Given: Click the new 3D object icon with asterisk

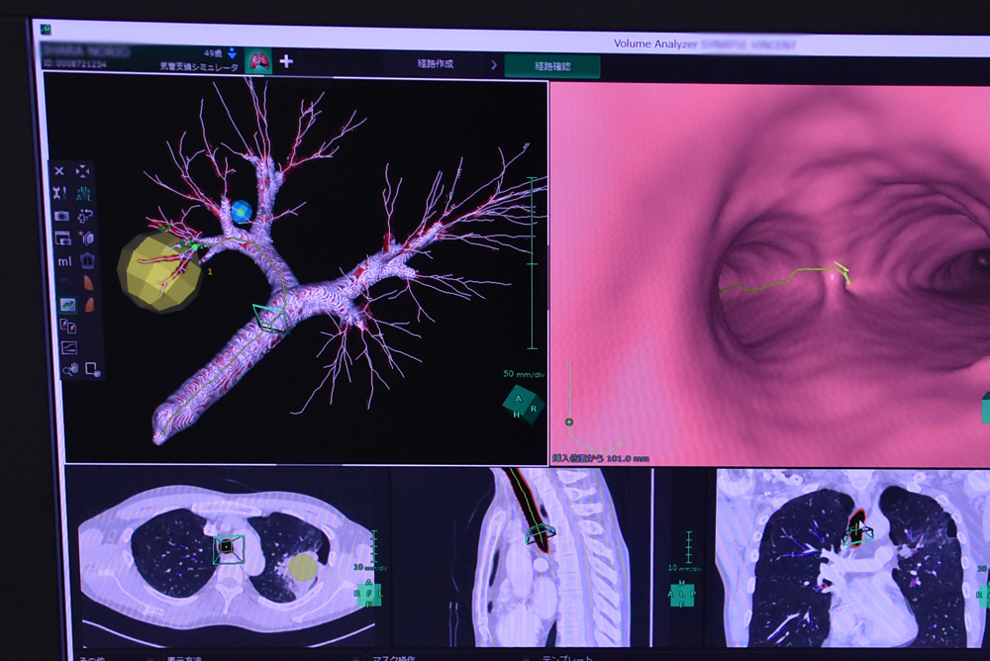Looking at the screenshot, I should 86,238.
